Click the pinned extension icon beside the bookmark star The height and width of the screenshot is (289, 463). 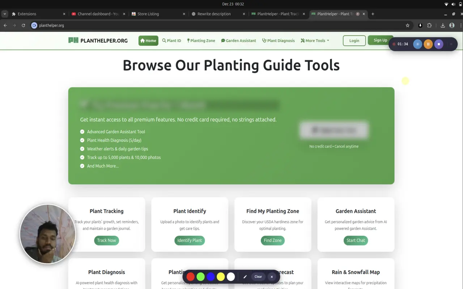pyautogui.click(x=420, y=25)
